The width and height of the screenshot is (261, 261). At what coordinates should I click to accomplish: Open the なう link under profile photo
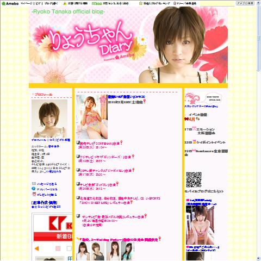(x=52, y=140)
